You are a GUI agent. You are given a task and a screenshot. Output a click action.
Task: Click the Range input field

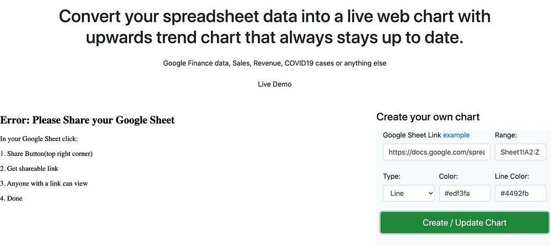click(x=520, y=152)
